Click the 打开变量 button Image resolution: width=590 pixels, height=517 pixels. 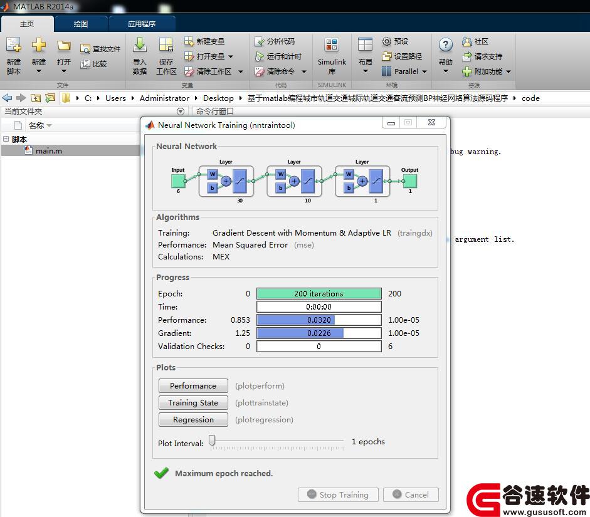(x=204, y=56)
